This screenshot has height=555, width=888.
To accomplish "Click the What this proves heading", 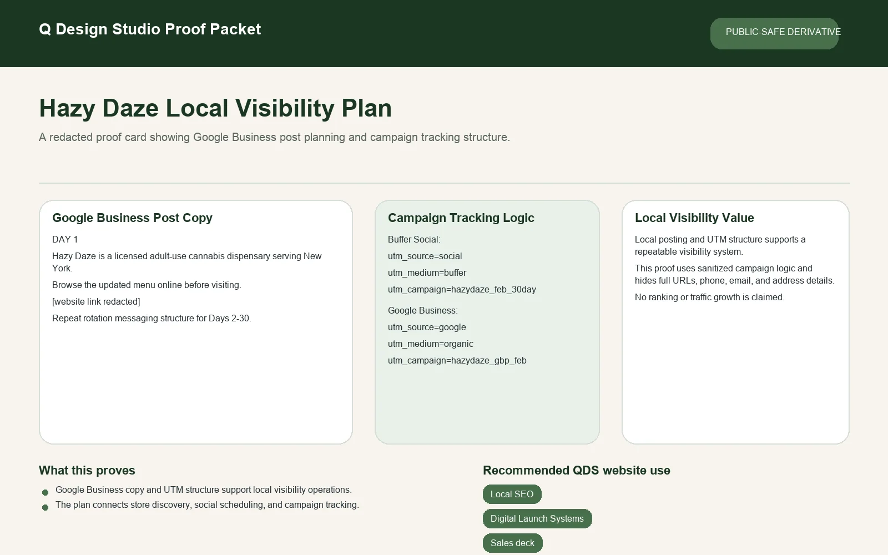I will tap(87, 470).
